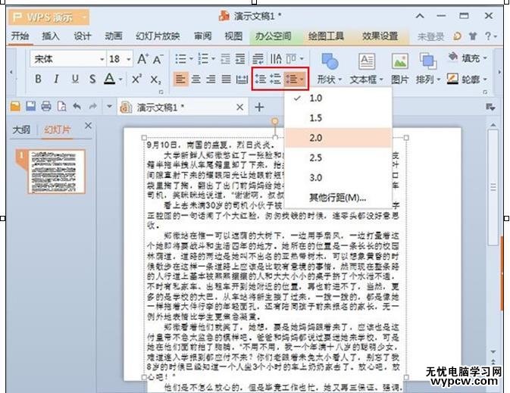
Task: Click the numbered list icon
Action: [x=203, y=59]
